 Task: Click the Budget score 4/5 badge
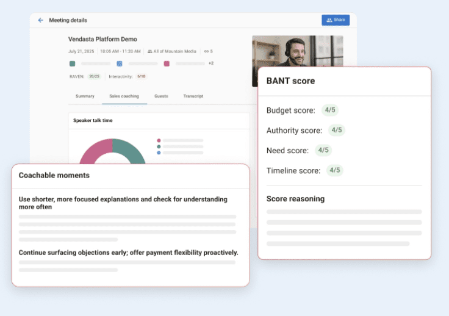(330, 110)
